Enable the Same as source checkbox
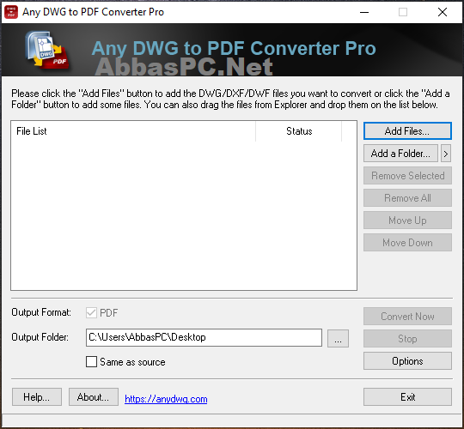This screenshot has width=464, height=429. (x=91, y=361)
